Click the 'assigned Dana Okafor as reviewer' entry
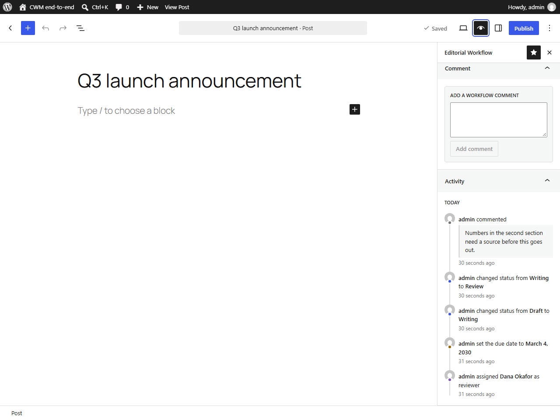 pos(499,381)
